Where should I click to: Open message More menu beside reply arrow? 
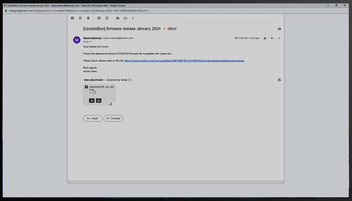click(279, 38)
